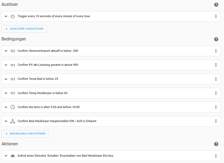Image resolution: width=224 pixels, height=163 pixels.
Task: Open overflow menu for Stromverbrauch aktuell condition
Action: click(x=216, y=51)
